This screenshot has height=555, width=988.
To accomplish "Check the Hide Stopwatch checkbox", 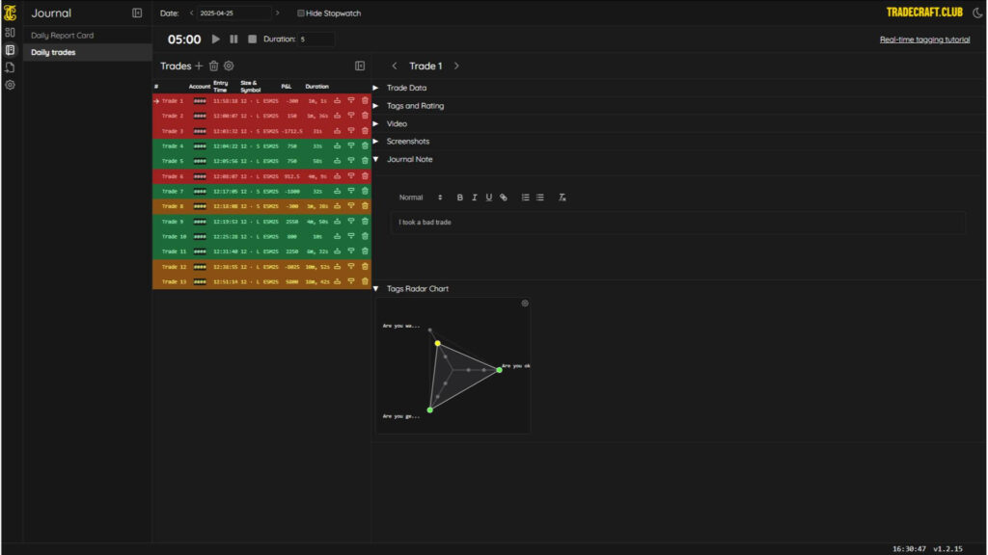I will click(301, 13).
